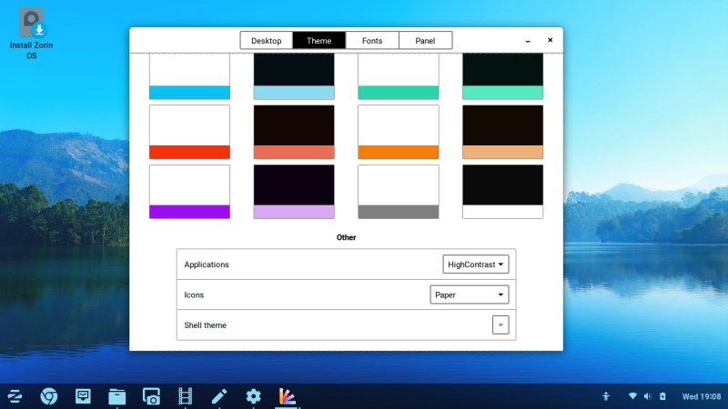Screen dimensions: 728x409
Task: Minimize the Zorin Appearance window
Action: click(528, 41)
